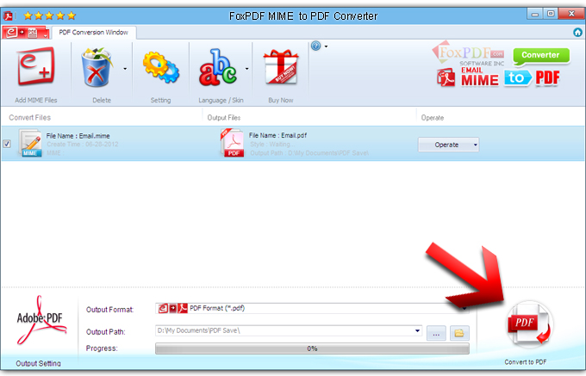Click the blue help question mark icon
This screenshot has width=586, height=376.
click(315, 46)
